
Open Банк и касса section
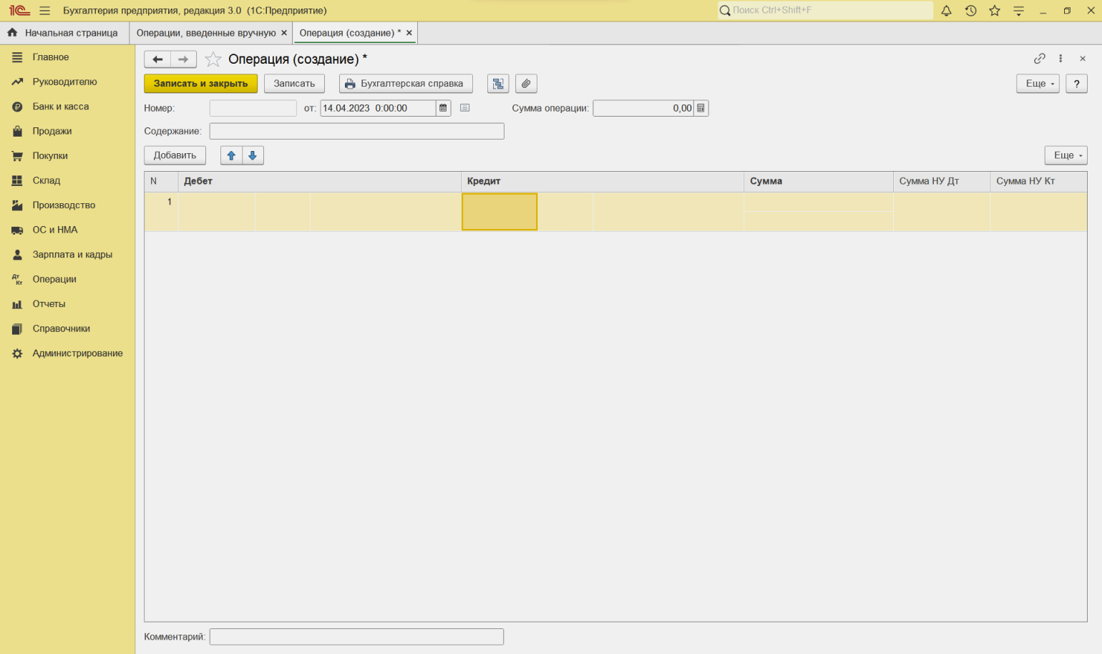tap(61, 107)
